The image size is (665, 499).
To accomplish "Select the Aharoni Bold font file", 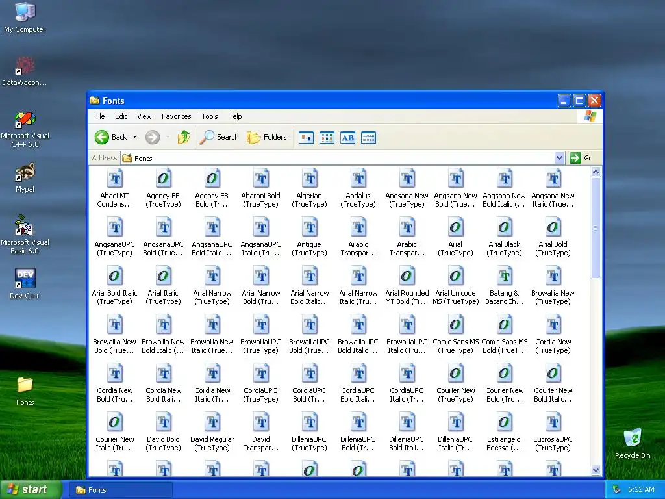I will coord(261,188).
